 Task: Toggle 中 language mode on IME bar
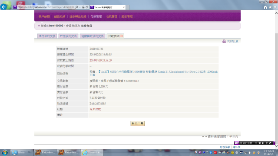coord(256,143)
